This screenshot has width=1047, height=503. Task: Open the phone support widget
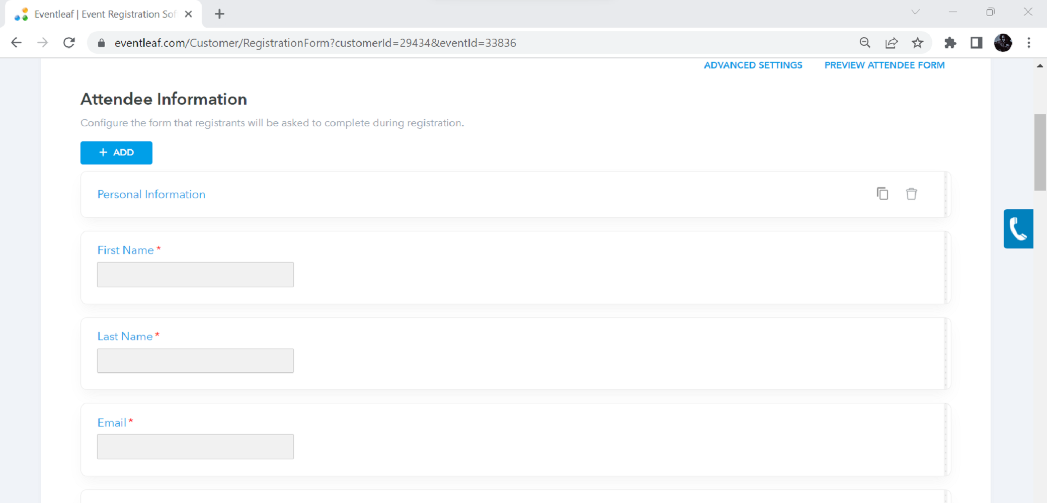pyautogui.click(x=1018, y=229)
